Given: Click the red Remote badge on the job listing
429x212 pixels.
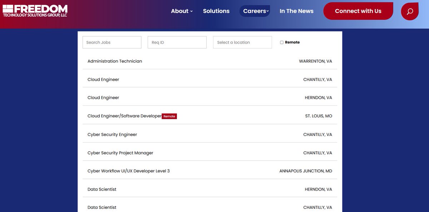Looking at the screenshot, I should [x=169, y=116].
